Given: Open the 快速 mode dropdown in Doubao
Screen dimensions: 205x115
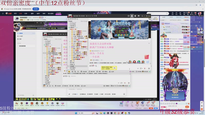Looking at the screenshot, I should coord(75,94).
